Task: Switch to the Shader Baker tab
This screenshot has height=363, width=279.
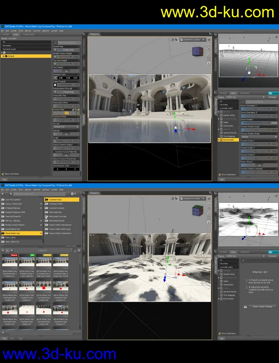Action: tap(29, 35)
